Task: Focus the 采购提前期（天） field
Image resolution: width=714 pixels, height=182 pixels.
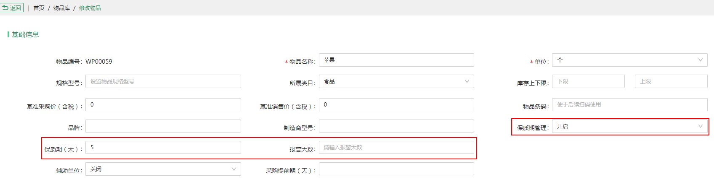Action: (396, 169)
